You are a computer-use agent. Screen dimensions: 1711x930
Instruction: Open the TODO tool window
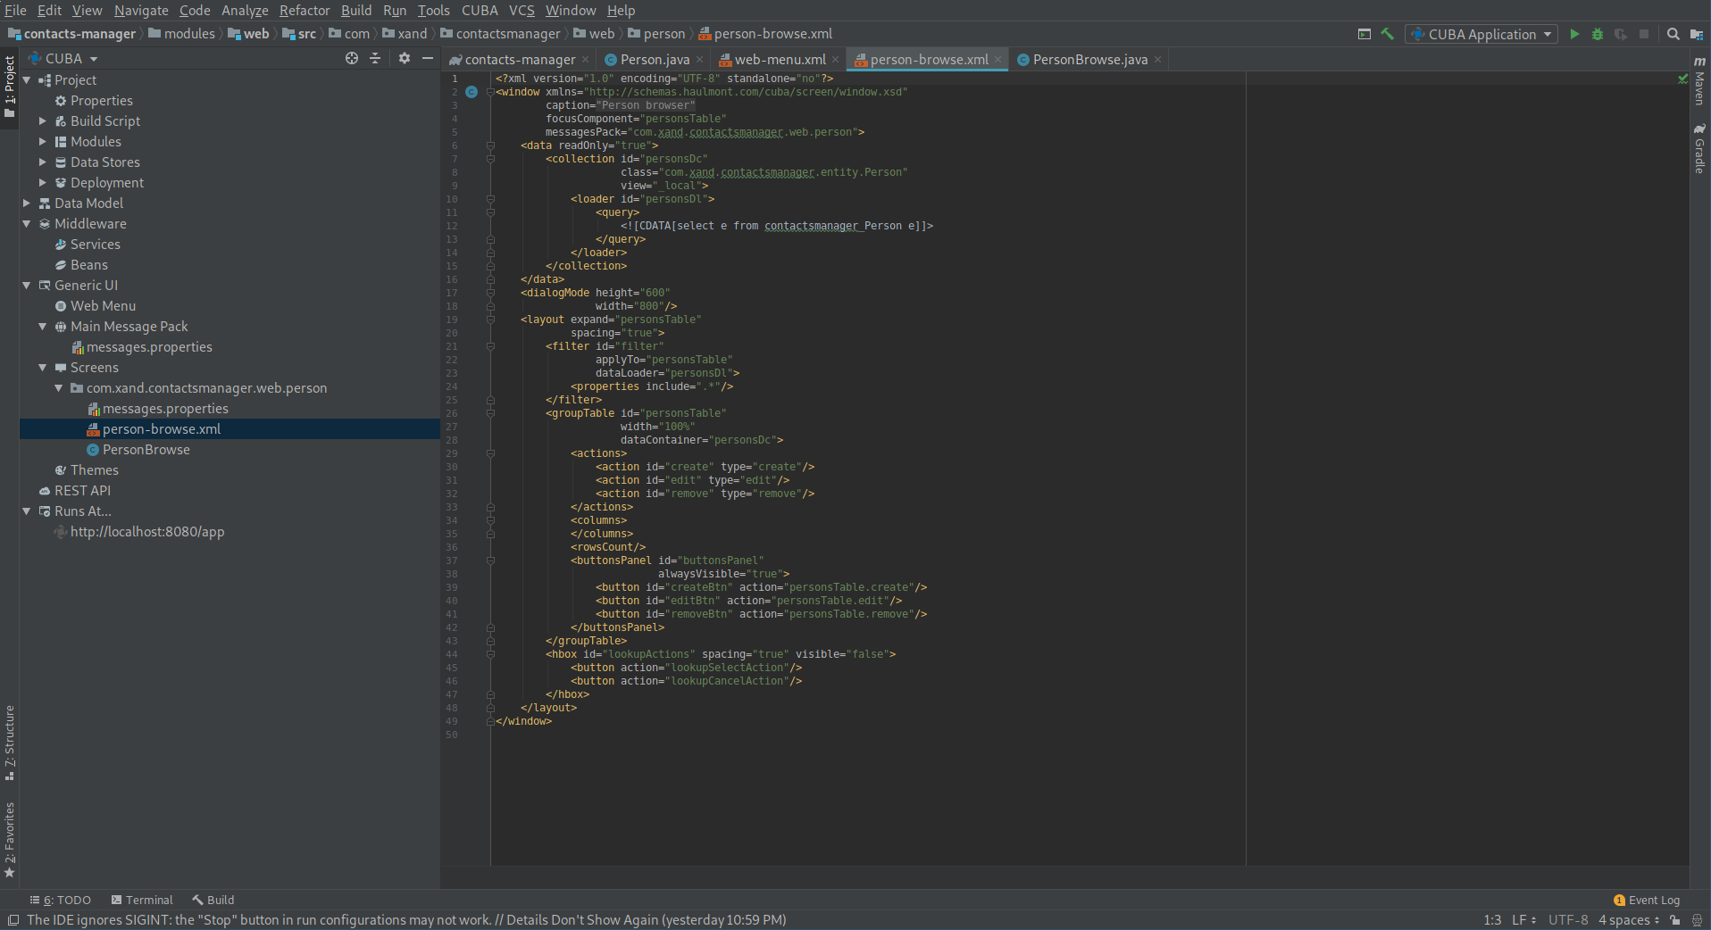coord(61,900)
